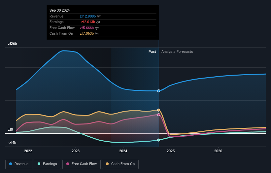
Task: Toggle the Cash From Op legend button
Action: click(120, 164)
